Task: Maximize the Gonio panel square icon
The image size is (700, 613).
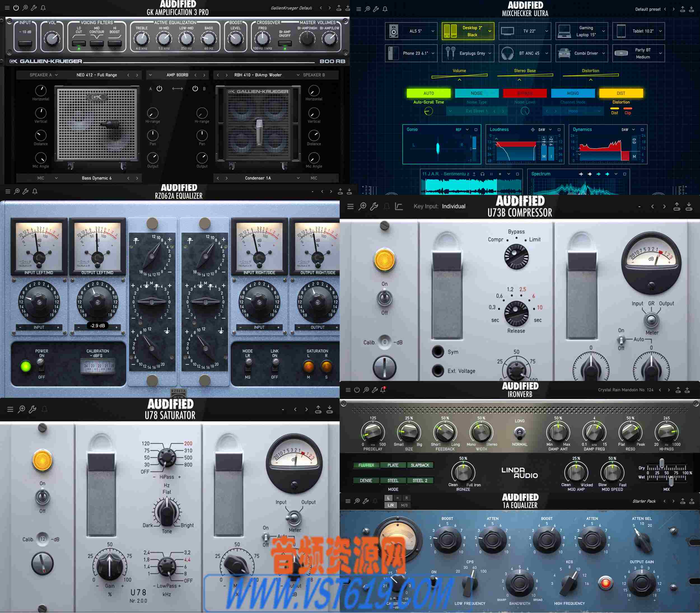Action: [x=476, y=130]
